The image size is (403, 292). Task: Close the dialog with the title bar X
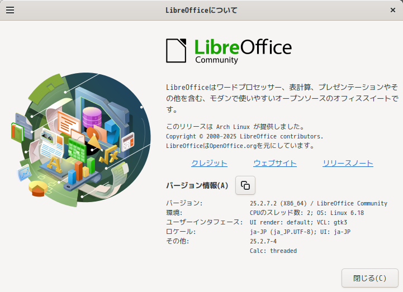[392, 10]
